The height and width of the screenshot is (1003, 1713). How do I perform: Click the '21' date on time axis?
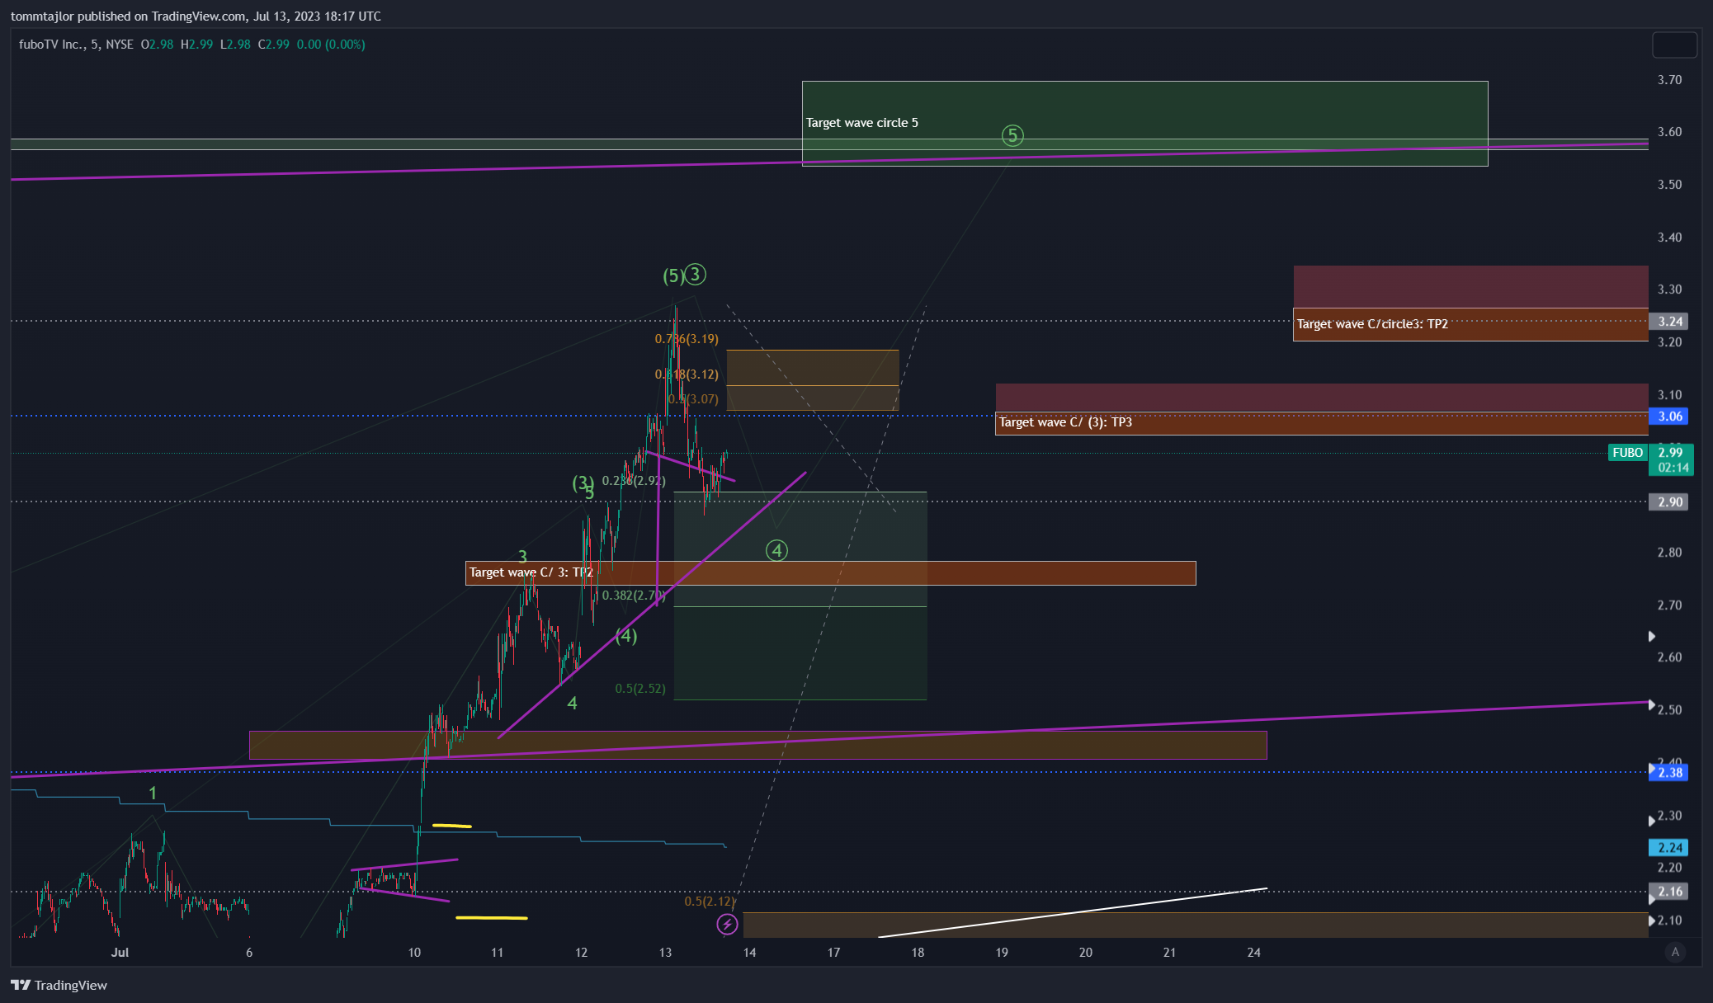(1170, 953)
